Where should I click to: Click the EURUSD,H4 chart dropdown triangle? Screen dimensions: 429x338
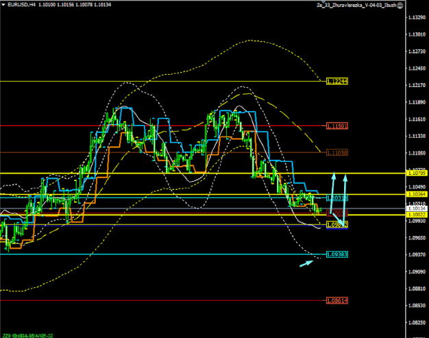tap(3, 4)
